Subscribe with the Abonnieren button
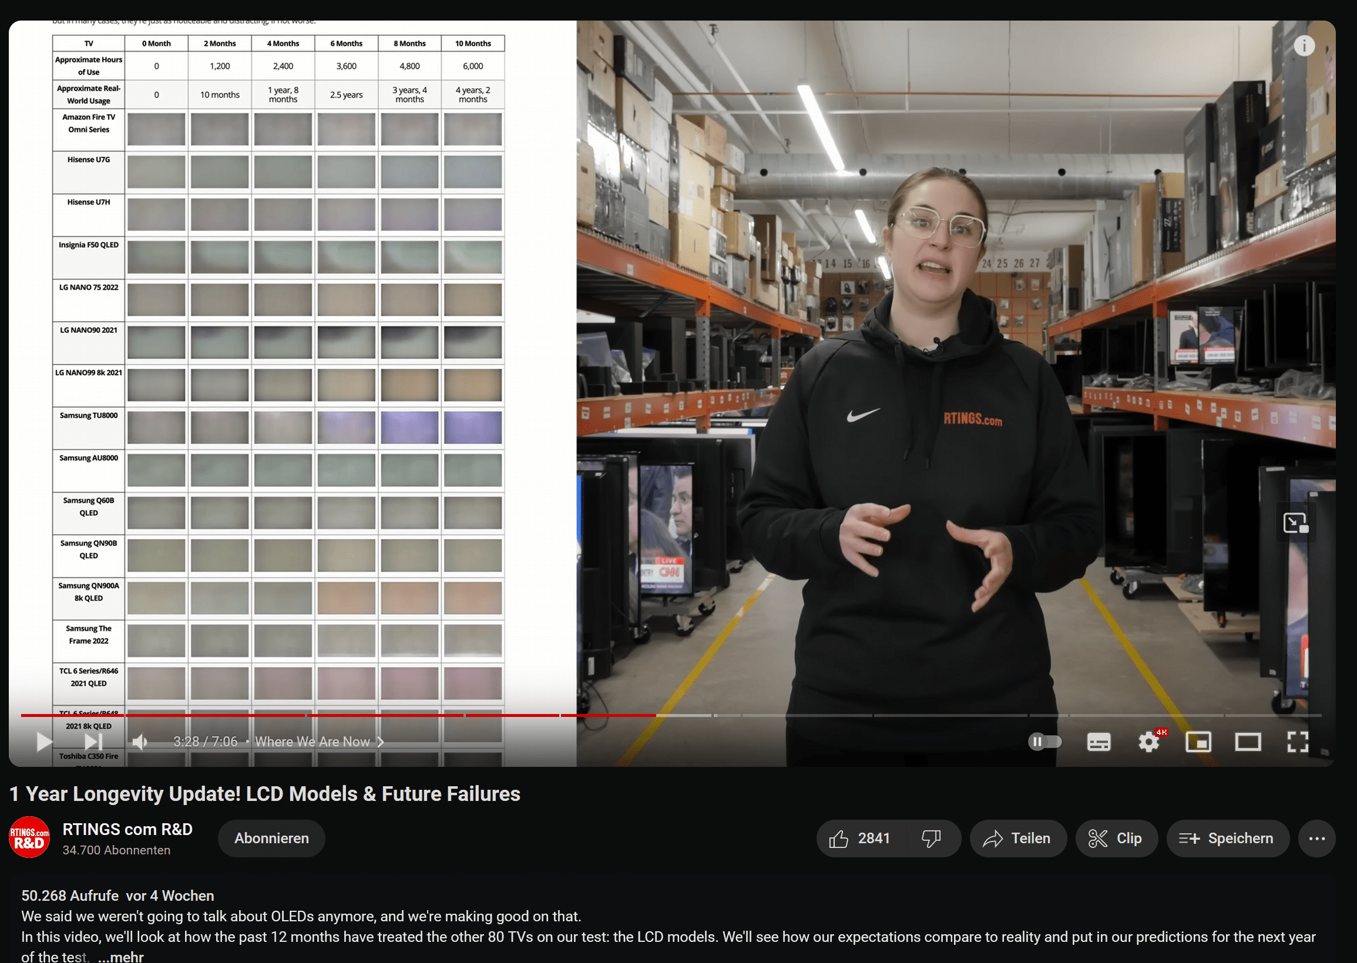Viewport: 1357px width, 963px height. 271,838
